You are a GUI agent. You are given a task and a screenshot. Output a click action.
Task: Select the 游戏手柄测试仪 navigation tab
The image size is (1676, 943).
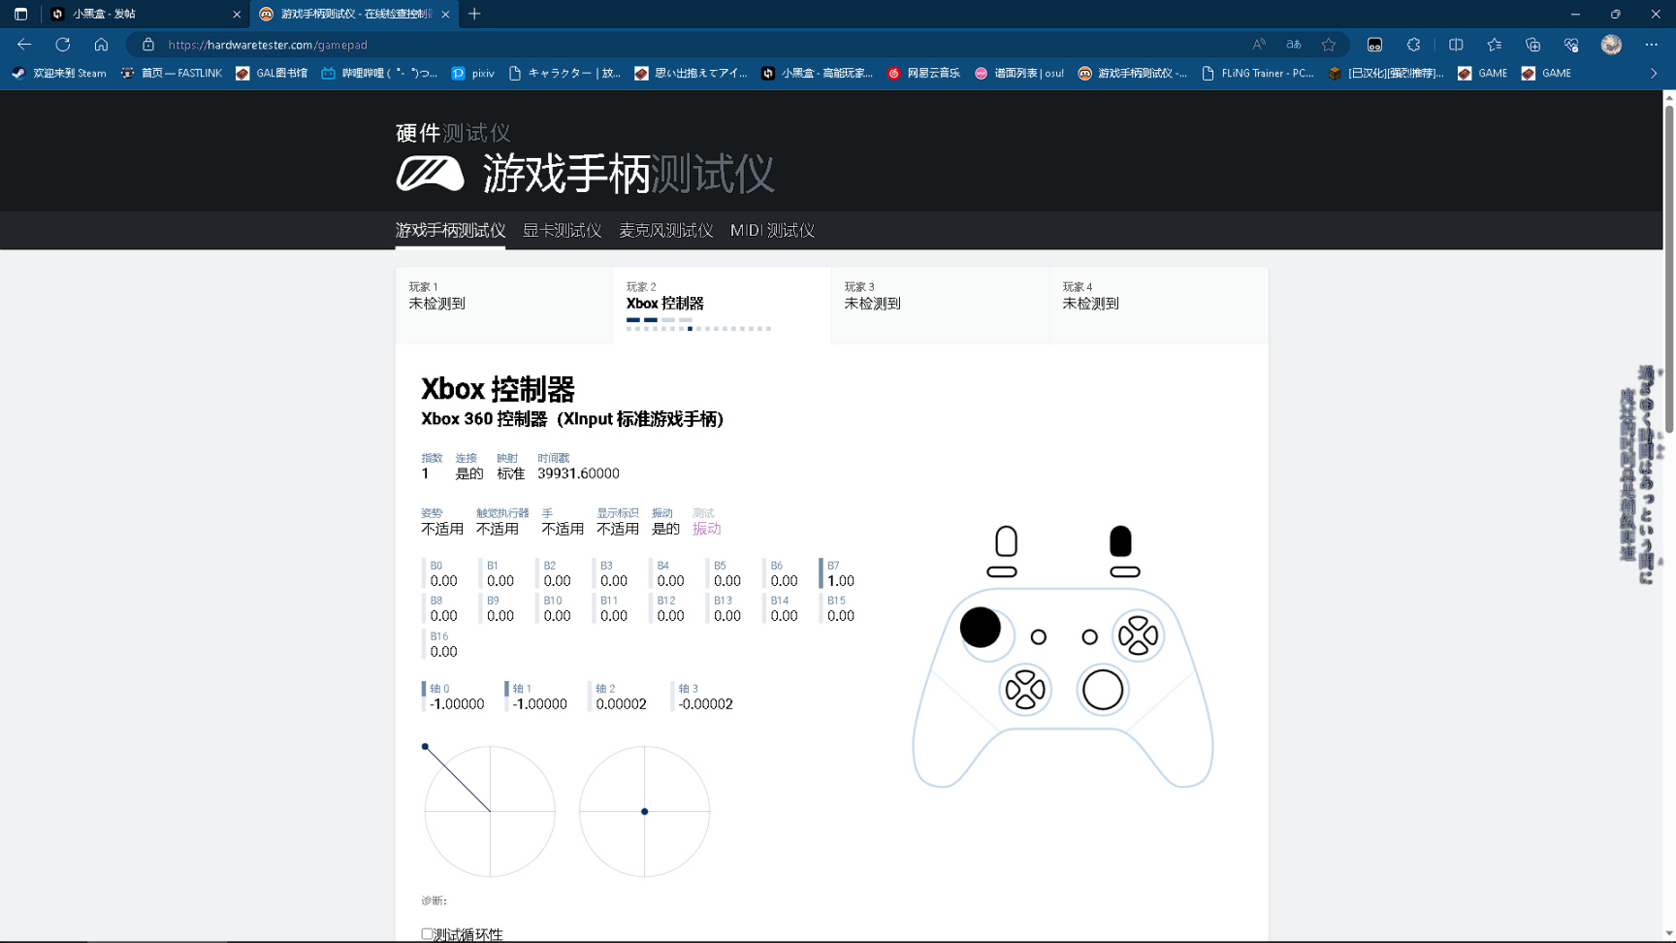450,231
